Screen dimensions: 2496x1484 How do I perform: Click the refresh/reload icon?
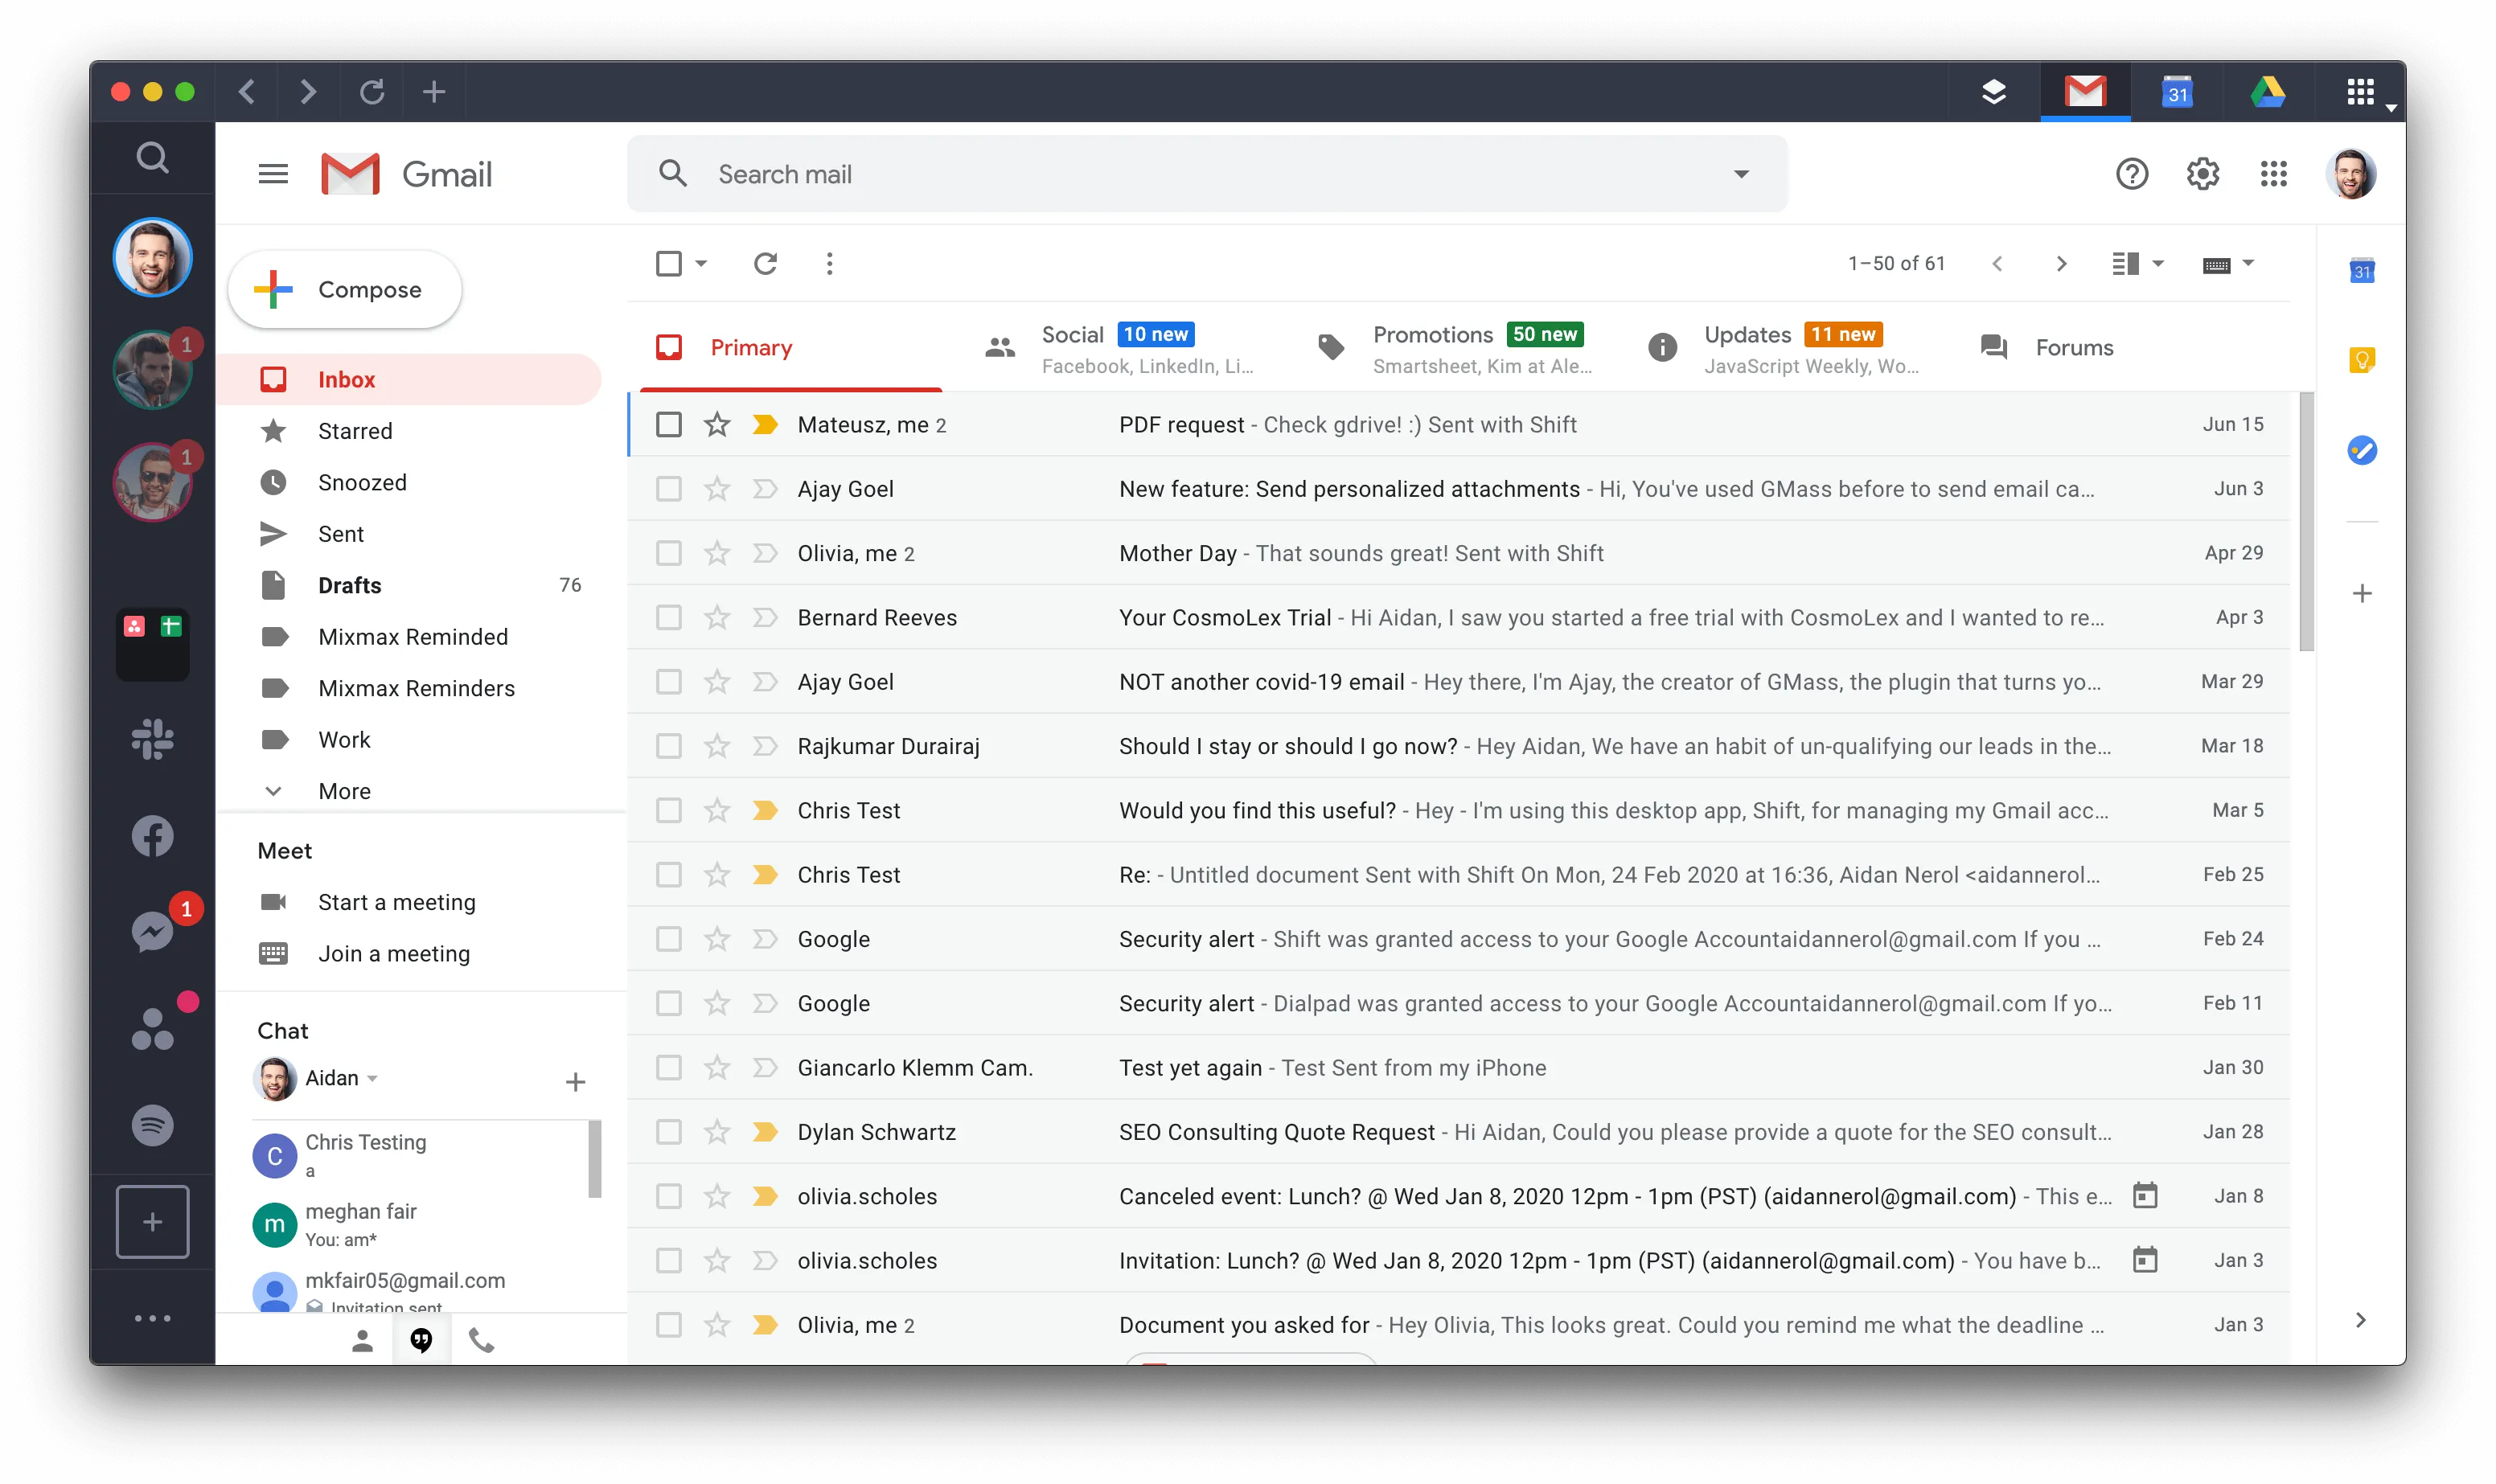click(x=765, y=263)
